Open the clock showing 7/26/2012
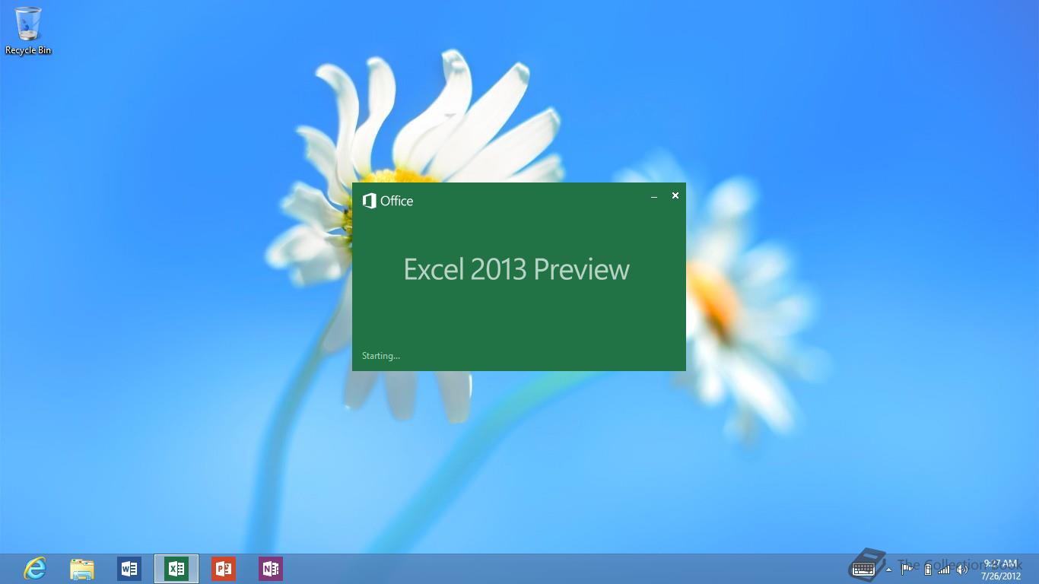The height and width of the screenshot is (584, 1039). pos(1001,570)
